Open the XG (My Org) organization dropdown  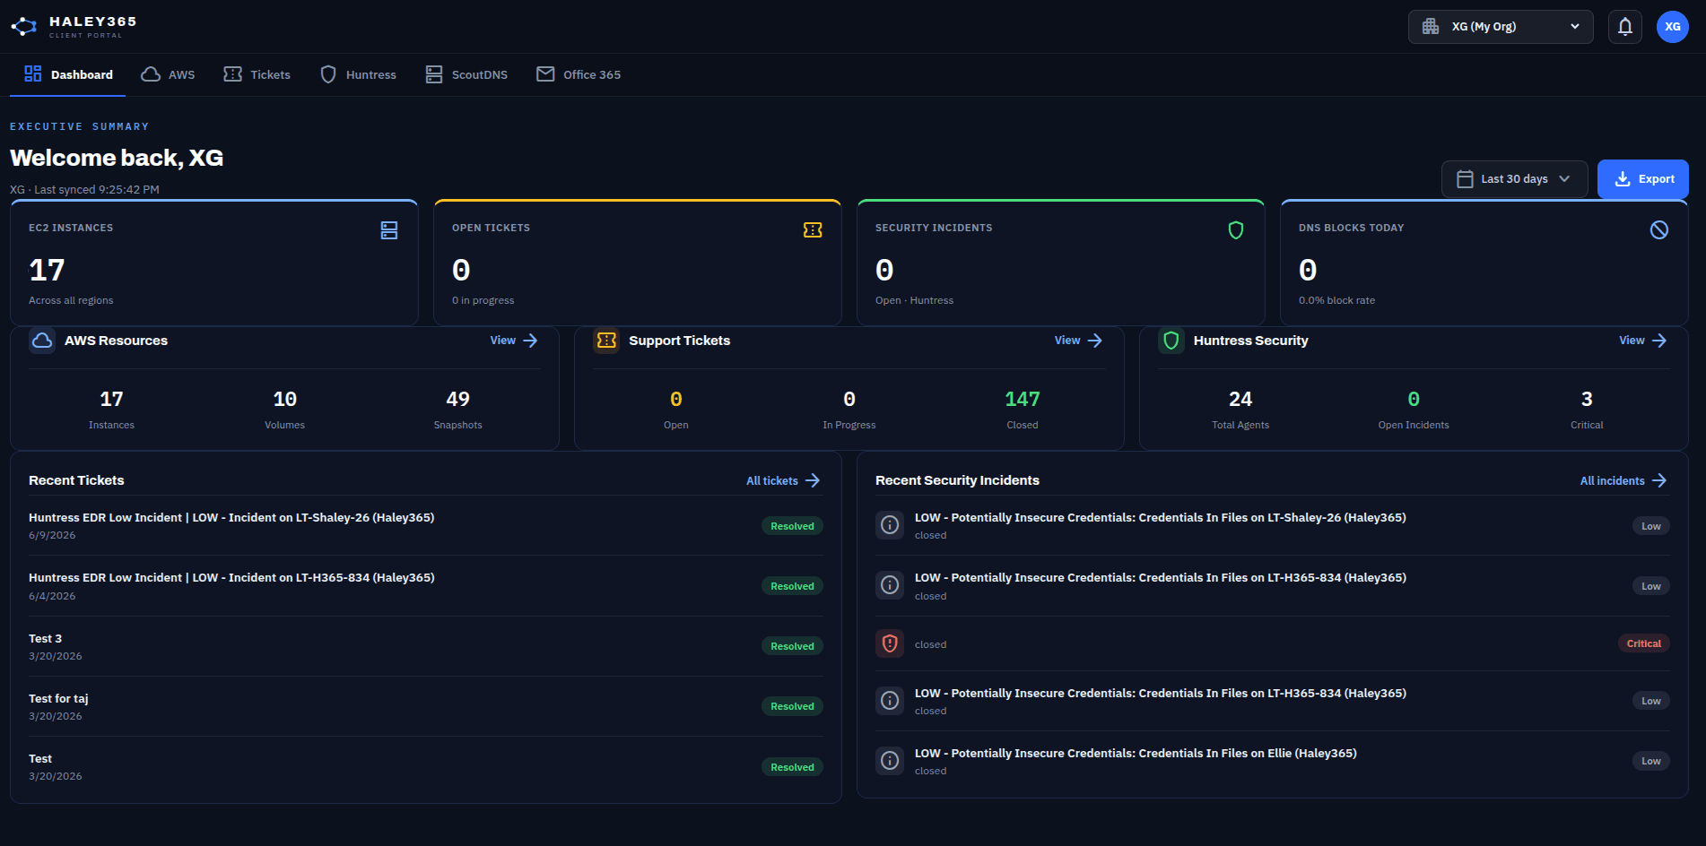tap(1501, 27)
